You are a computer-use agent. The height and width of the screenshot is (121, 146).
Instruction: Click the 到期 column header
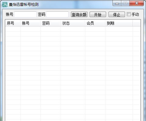coord(119,23)
